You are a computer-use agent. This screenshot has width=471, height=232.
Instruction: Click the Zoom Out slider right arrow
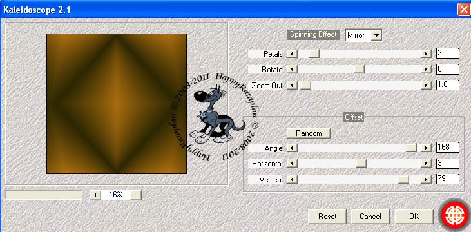(x=426, y=85)
